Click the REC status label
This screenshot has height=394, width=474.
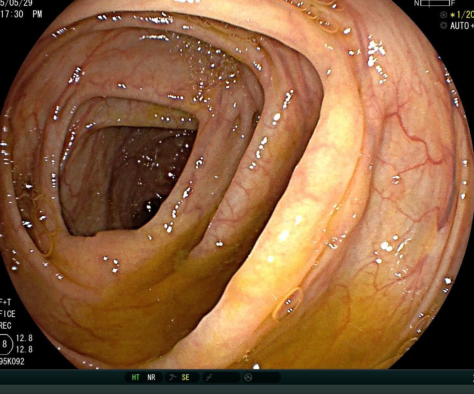[x=6, y=326]
